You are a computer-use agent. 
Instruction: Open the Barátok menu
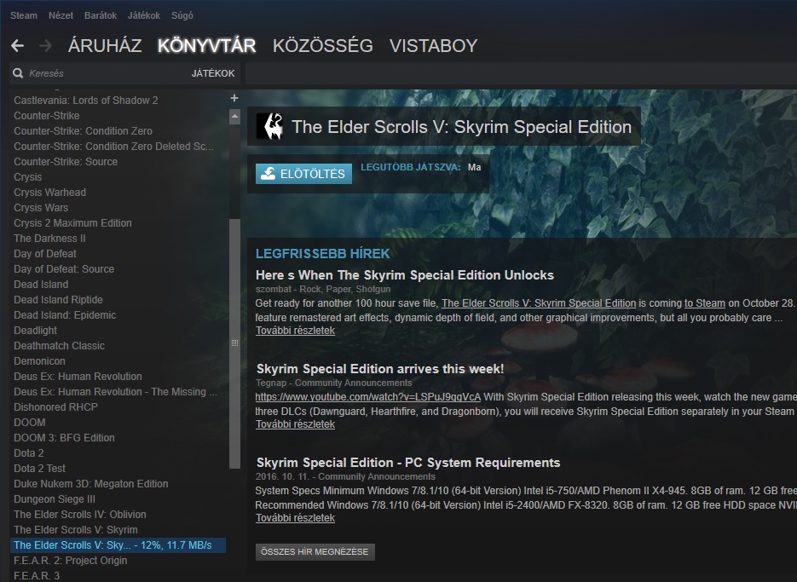point(101,15)
